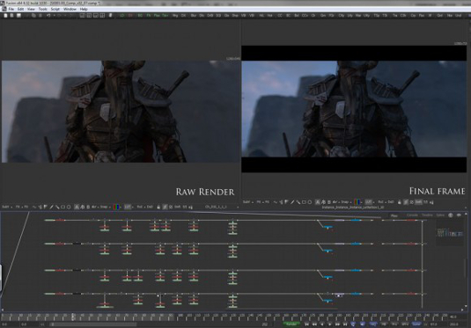Toggle RGB channel display in left viewer
Image resolution: width=471 pixels, height=328 pixels.
(x=116, y=207)
